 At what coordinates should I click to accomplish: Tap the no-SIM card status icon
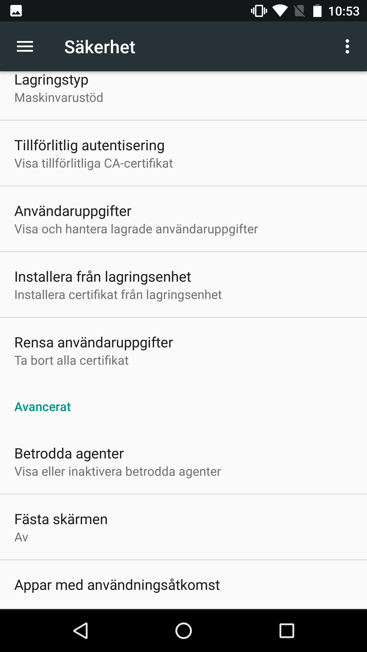point(299,11)
